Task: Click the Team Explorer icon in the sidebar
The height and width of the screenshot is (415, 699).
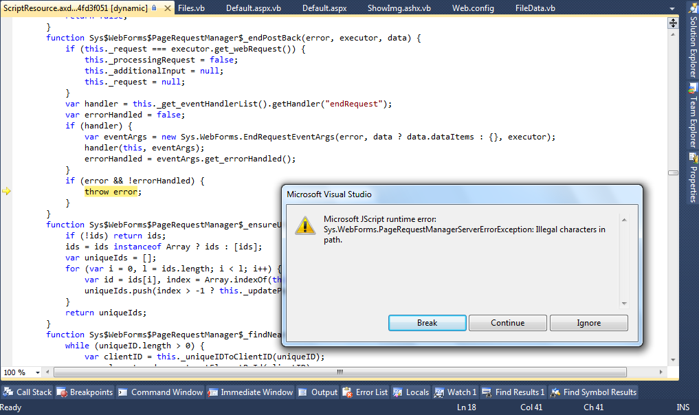Action: tap(693, 88)
